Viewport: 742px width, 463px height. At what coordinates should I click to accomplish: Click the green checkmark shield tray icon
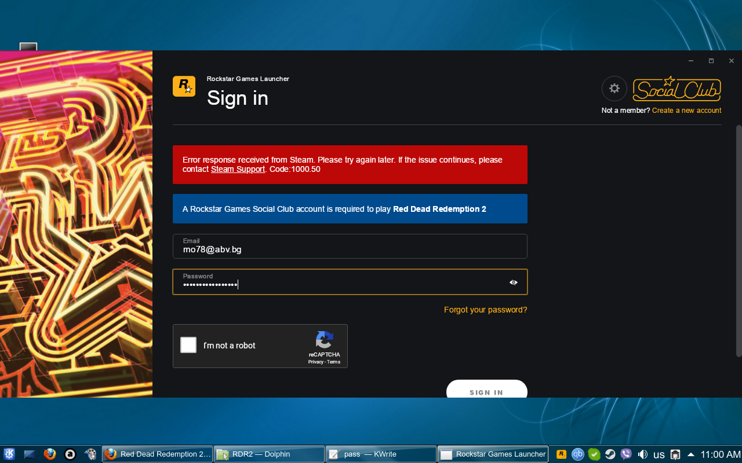(594, 454)
